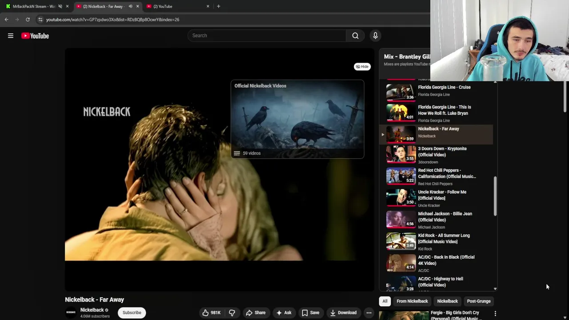Play Michael Jackson - Billie Jean
This screenshot has height=320, width=569.
[437, 220]
